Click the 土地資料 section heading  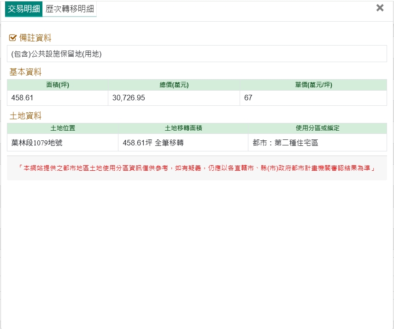pos(25,115)
